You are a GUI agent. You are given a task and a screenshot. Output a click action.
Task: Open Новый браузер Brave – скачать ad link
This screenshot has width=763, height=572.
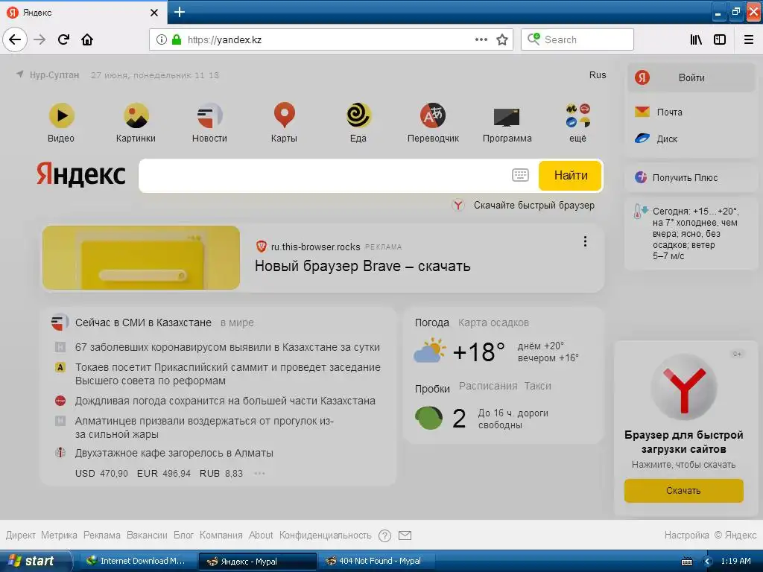click(363, 266)
